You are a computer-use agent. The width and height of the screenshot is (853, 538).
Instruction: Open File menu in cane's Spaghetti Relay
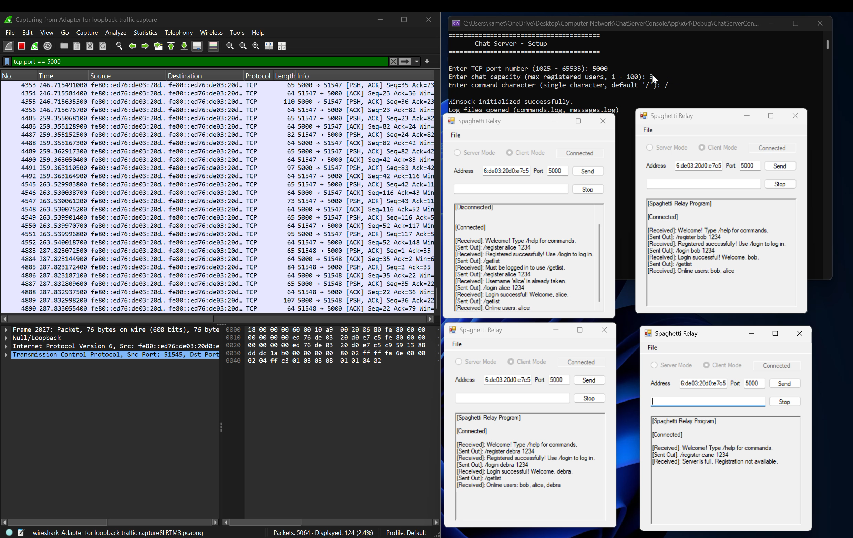point(652,348)
